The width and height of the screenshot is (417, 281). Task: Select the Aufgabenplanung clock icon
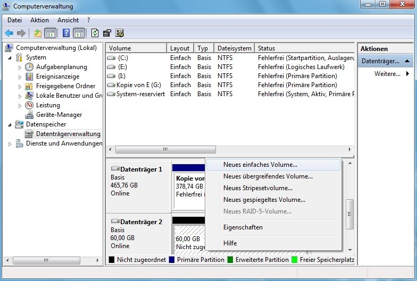point(29,67)
